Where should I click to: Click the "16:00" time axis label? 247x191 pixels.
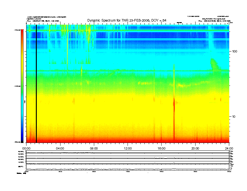coord(162,149)
